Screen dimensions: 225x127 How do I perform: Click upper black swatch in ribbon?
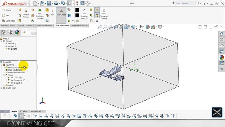[x=77, y=10]
